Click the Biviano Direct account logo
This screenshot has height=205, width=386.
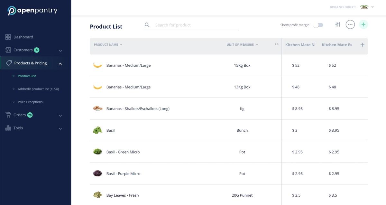tap(364, 7)
